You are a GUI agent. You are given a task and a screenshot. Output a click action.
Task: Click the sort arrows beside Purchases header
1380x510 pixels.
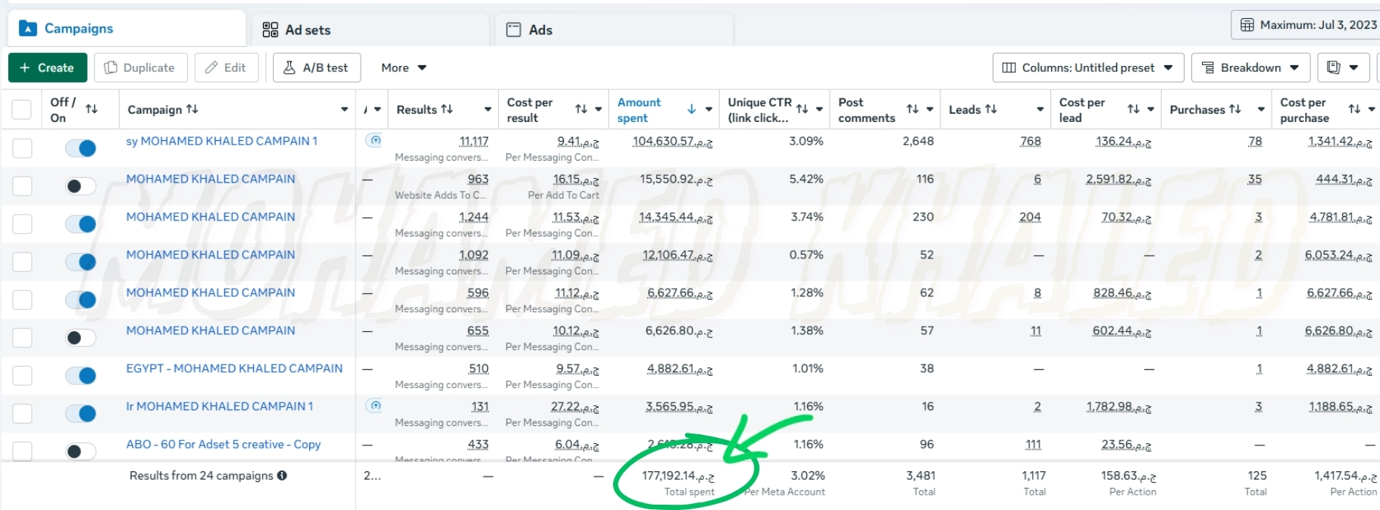coord(1235,109)
